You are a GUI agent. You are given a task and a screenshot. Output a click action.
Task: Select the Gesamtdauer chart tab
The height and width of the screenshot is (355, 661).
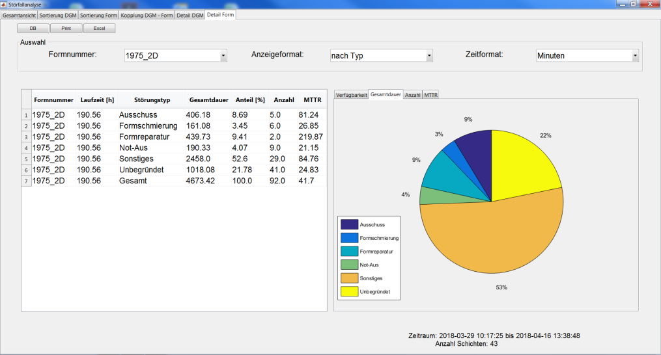point(386,94)
